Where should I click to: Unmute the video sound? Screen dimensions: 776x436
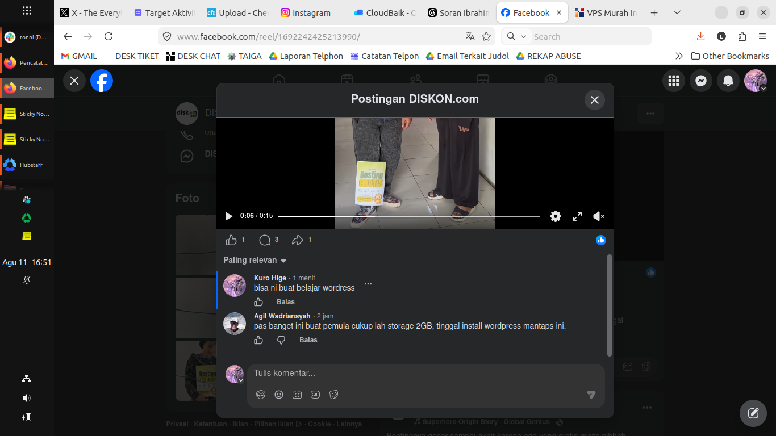(599, 216)
